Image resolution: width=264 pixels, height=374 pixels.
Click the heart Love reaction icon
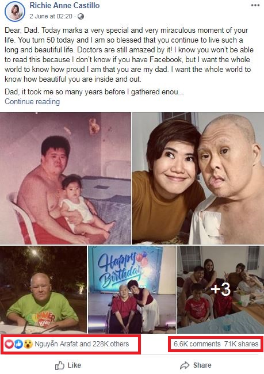[x=9, y=344]
